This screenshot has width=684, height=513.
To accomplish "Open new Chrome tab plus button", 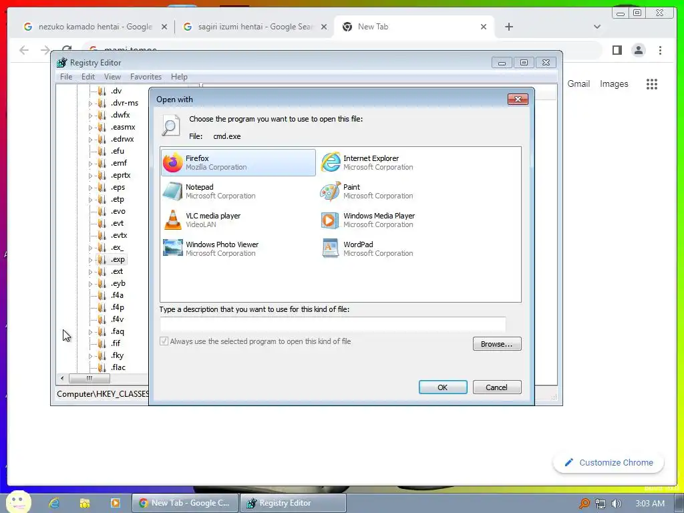I will [508, 27].
